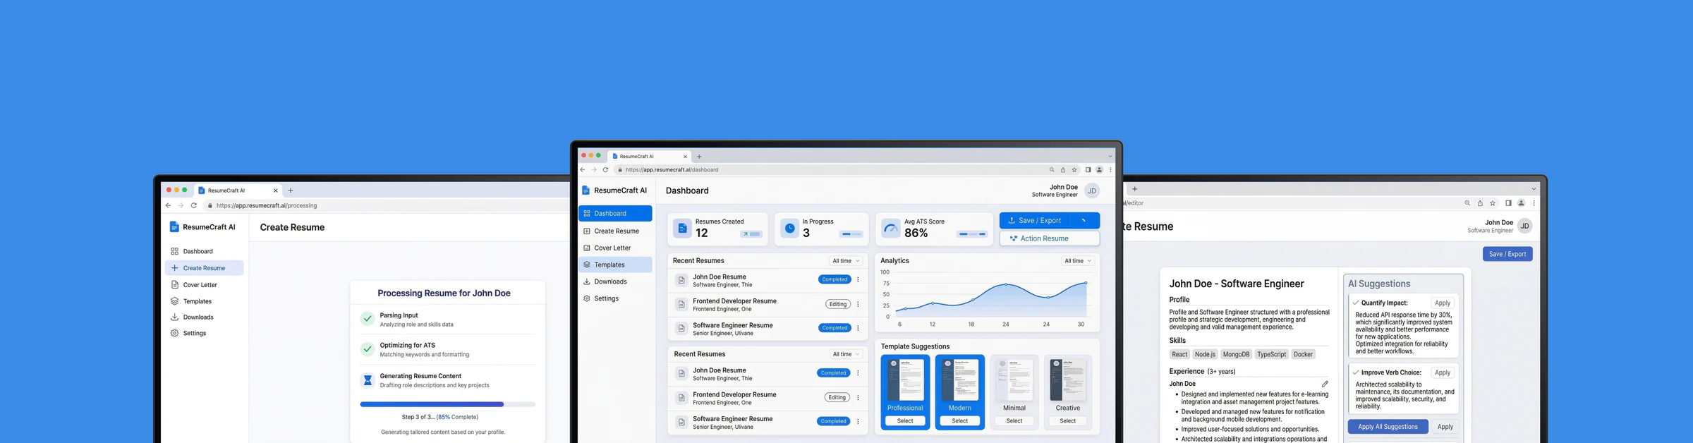
Task: Toggle the Improve Verb Choice suggestion checkmark
Action: [x=1356, y=372]
